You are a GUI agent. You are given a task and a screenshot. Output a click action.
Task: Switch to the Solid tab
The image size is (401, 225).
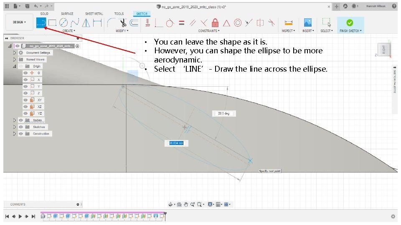tap(44, 14)
